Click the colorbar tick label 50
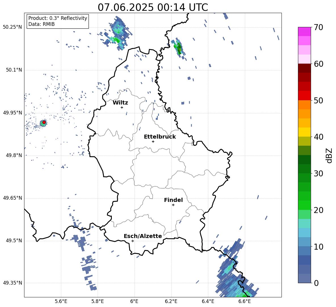Screen dimensions: 336x307 click(318, 100)
